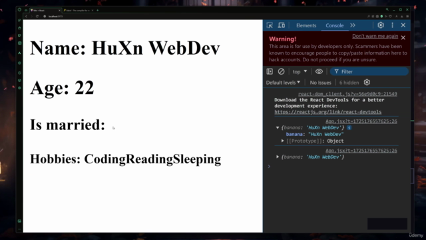Open the Default levels dropdown
Image resolution: width=426 pixels, height=240 pixels.
pos(283,83)
